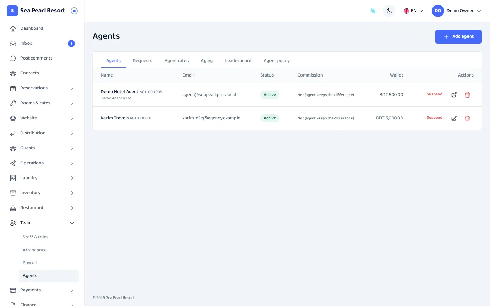Suspend the Karim Travels agent
The height and width of the screenshot is (306, 490).
point(435,118)
